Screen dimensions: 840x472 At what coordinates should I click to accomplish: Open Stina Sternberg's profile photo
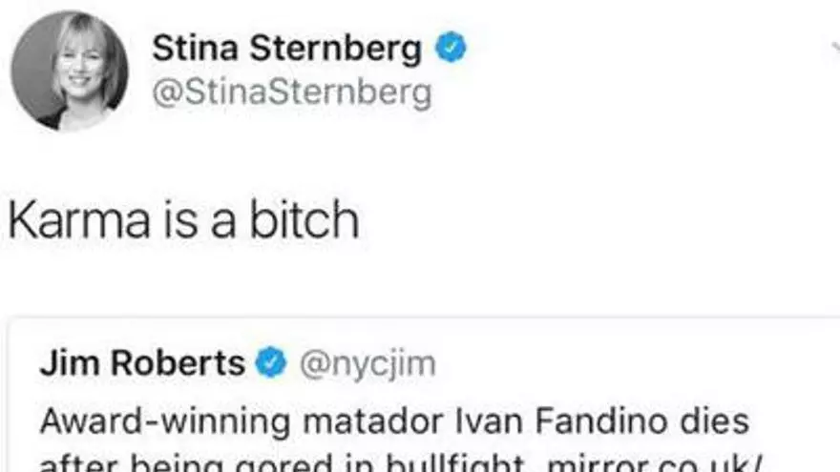(x=69, y=71)
